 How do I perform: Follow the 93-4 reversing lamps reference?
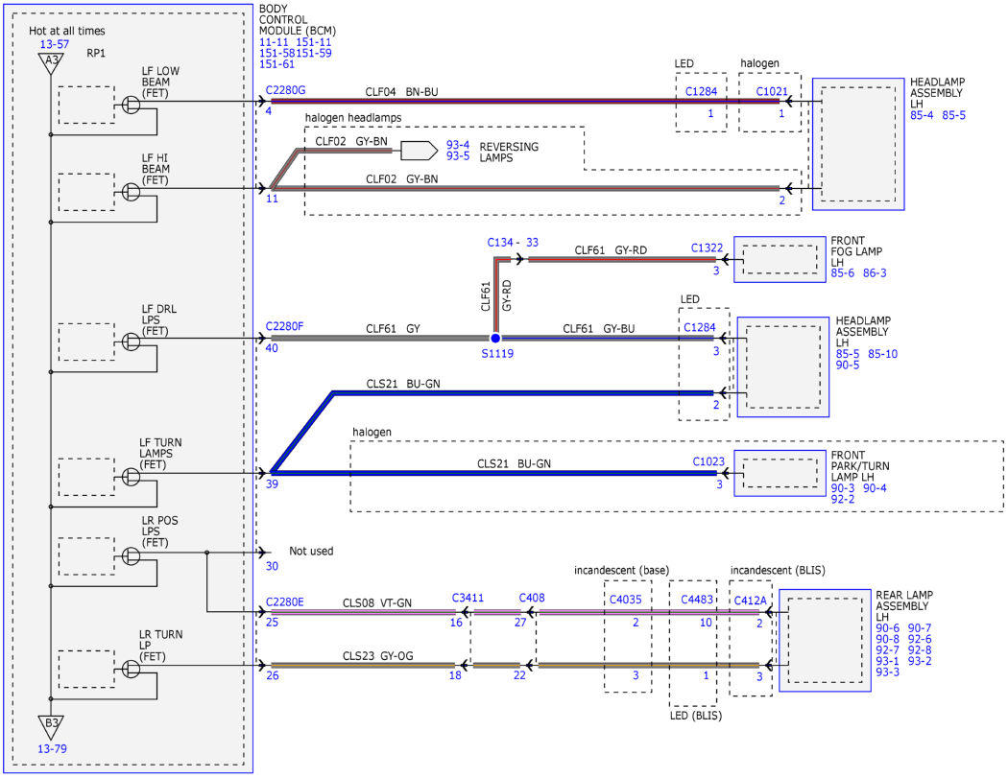458,145
